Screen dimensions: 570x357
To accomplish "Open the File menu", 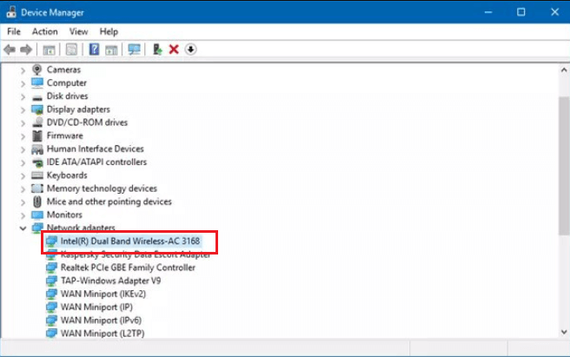I will (14, 31).
